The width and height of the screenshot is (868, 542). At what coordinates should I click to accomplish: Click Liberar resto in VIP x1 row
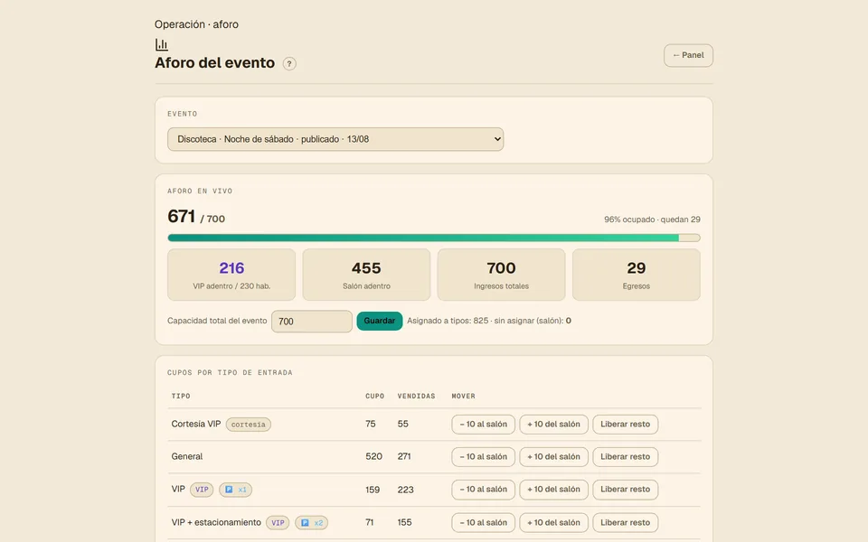coord(626,490)
